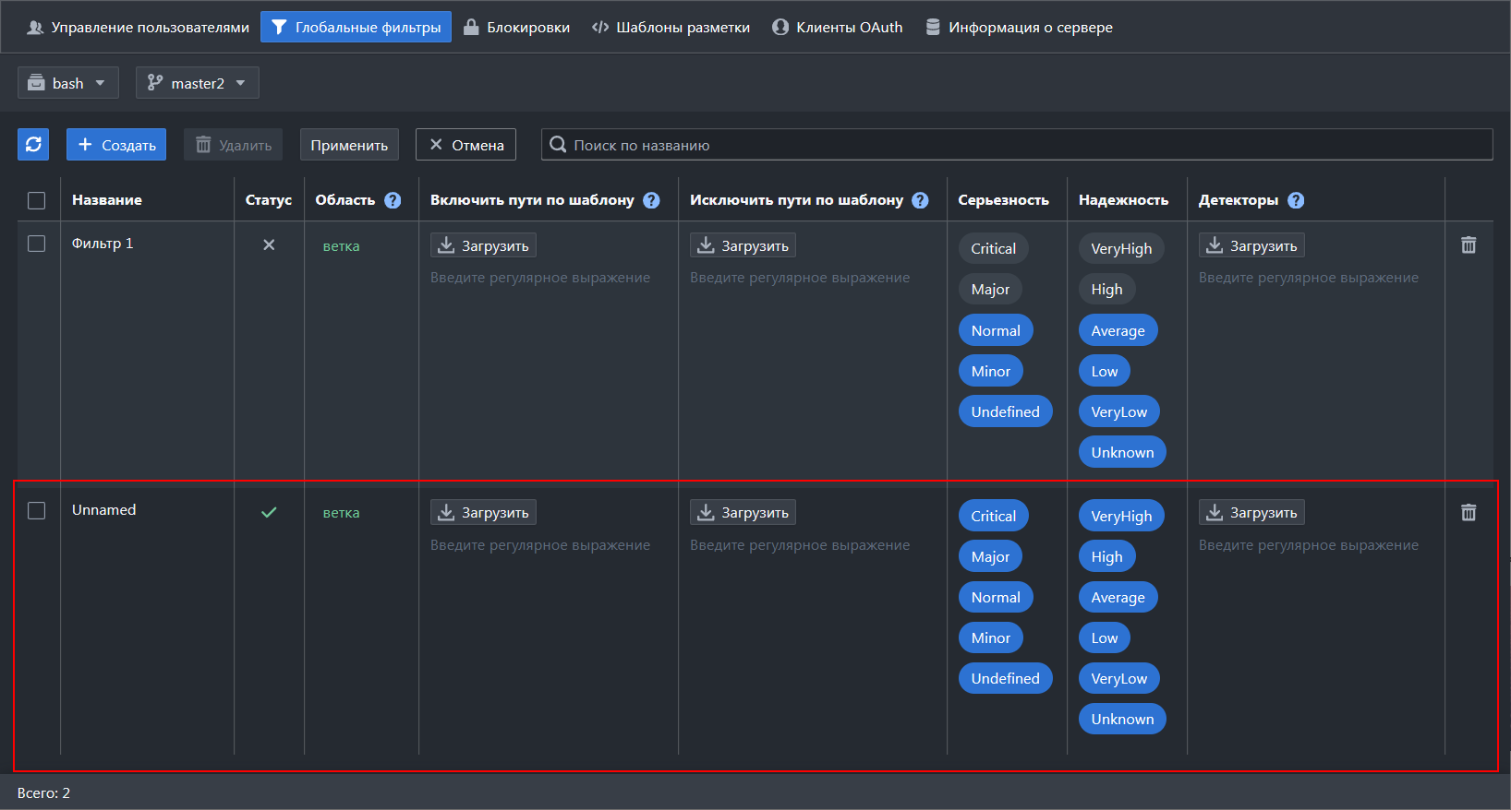The height and width of the screenshot is (810, 1511).
Task: Click help icon beside Детекторы header
Action: (x=1296, y=200)
